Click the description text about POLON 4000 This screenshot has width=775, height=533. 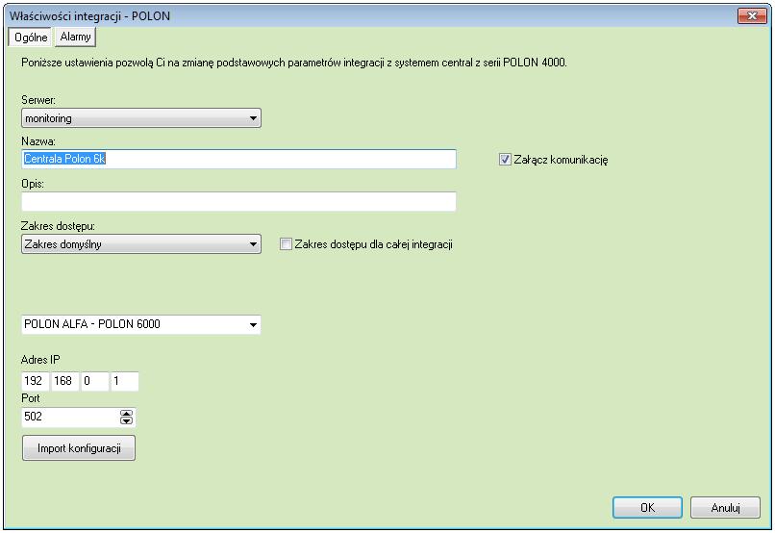(x=294, y=63)
